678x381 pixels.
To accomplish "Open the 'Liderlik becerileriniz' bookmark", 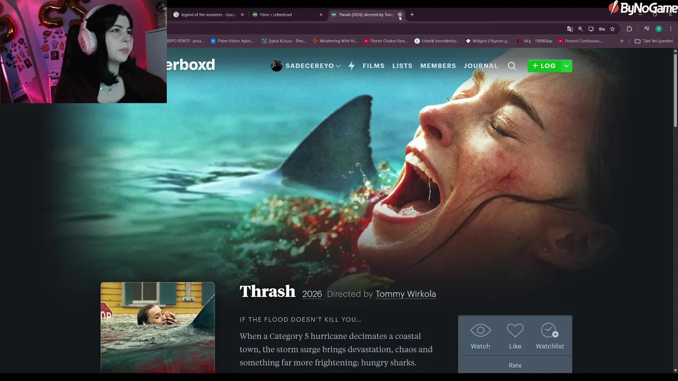I will (437, 41).
